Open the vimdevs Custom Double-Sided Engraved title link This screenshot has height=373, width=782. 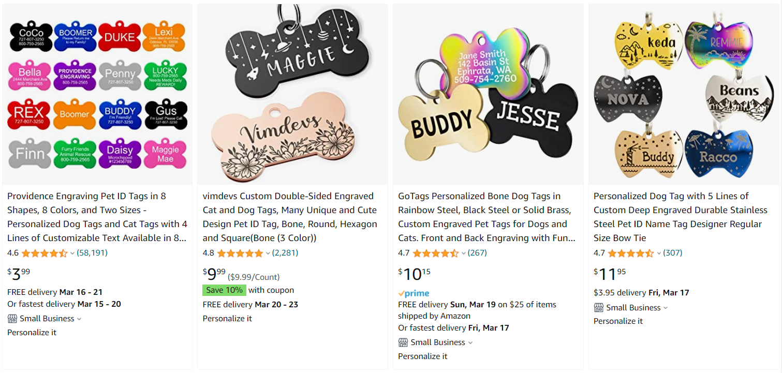[290, 217]
